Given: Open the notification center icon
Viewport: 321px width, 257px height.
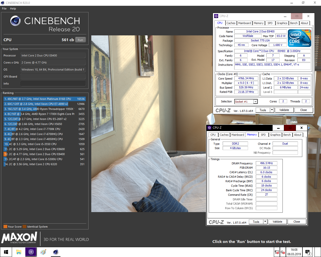Looking at the screenshot, I should (308, 252).
